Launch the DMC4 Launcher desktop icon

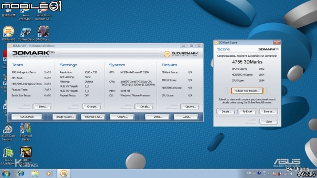tap(43, 33)
